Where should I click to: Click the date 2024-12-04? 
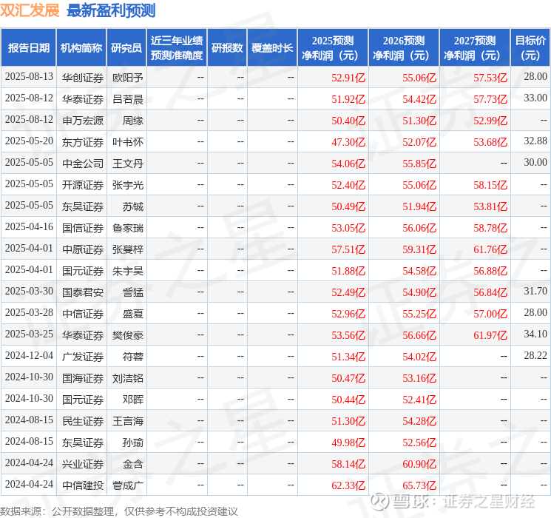(x=29, y=355)
